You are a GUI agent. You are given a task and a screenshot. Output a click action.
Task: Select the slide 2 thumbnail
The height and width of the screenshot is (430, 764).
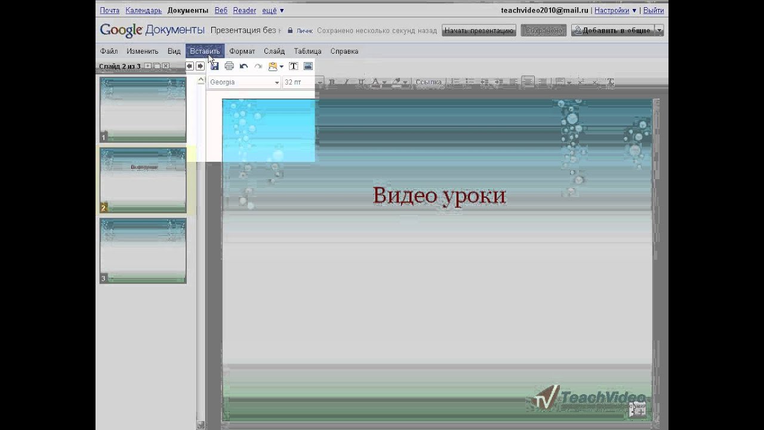tap(143, 180)
